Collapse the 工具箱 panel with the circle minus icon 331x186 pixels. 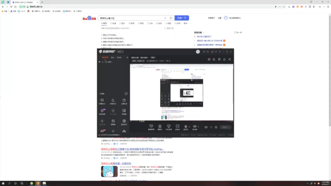coord(126,94)
